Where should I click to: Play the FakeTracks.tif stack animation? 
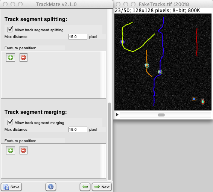[x=117, y=115]
